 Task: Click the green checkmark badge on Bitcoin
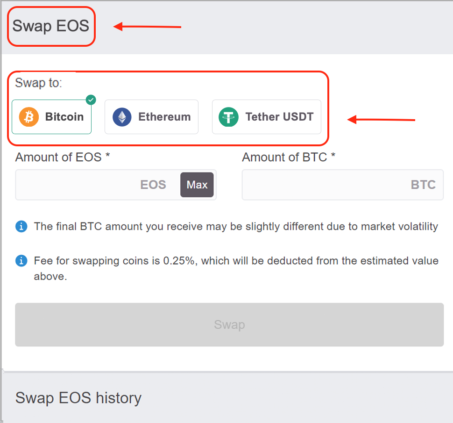(x=91, y=99)
